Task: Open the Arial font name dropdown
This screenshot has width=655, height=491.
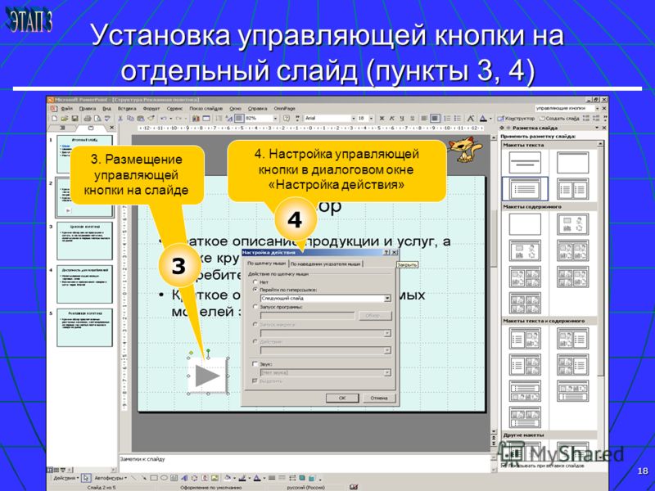Action: (353, 119)
